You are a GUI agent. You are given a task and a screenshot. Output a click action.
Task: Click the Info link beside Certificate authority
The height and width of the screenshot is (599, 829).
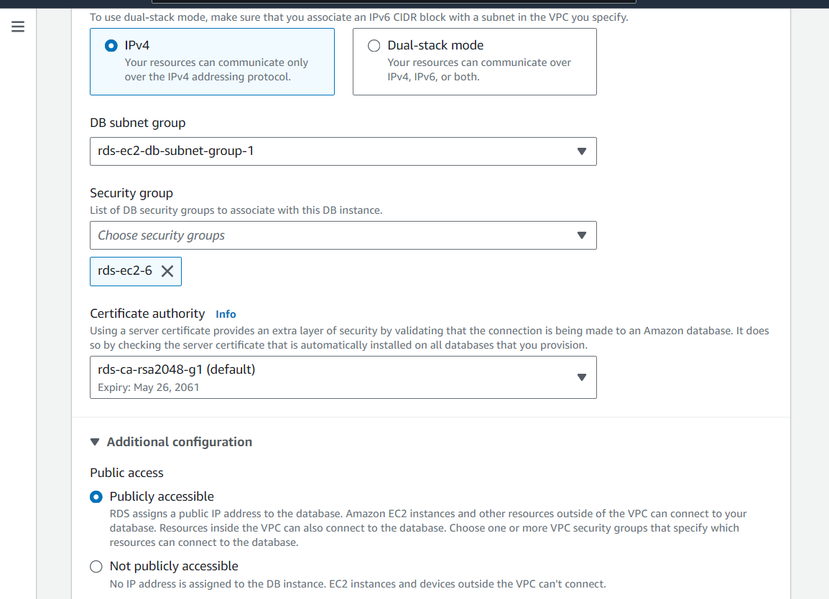[x=226, y=313]
